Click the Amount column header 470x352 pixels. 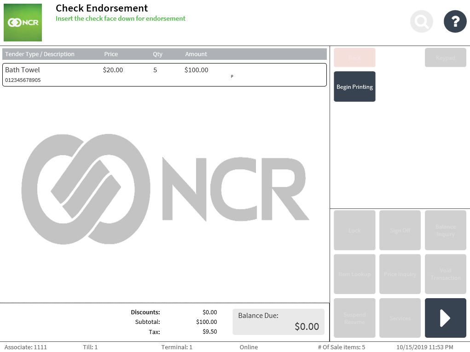(x=196, y=54)
